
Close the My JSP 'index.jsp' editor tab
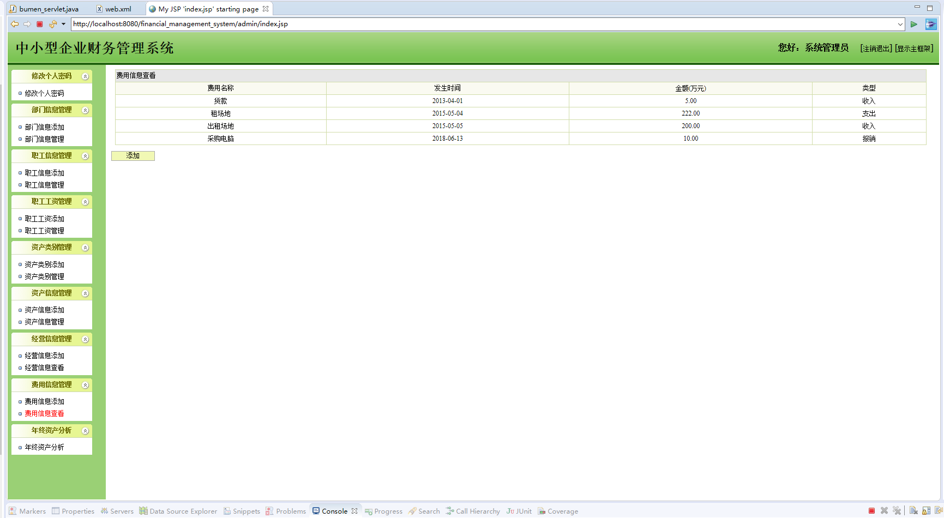[266, 9]
